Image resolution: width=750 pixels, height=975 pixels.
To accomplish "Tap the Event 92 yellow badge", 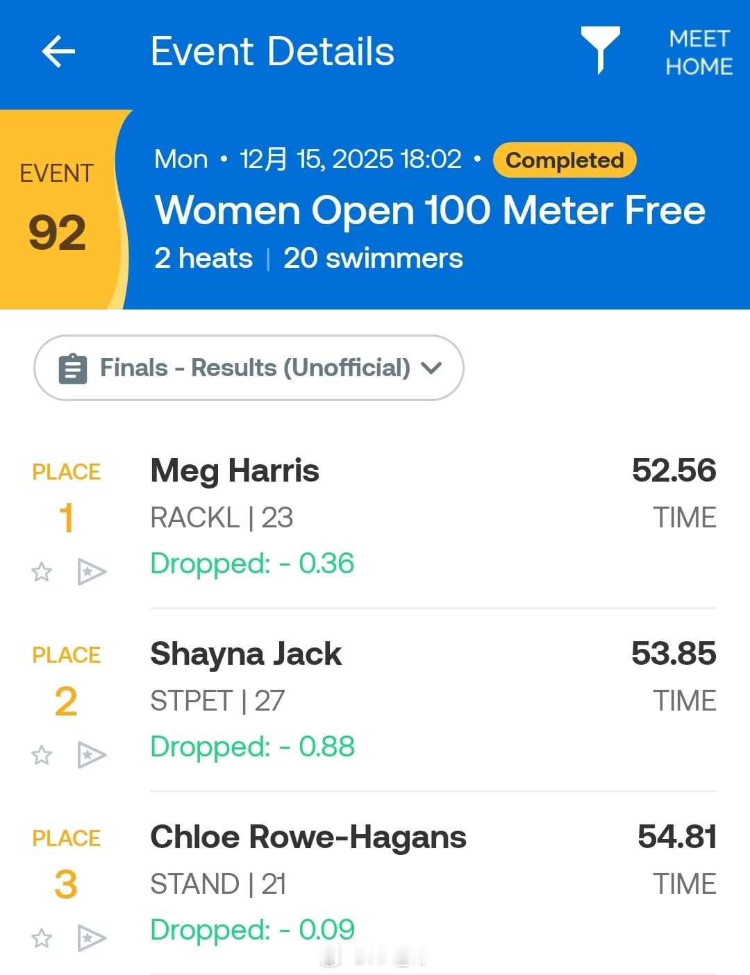I will pos(58,210).
